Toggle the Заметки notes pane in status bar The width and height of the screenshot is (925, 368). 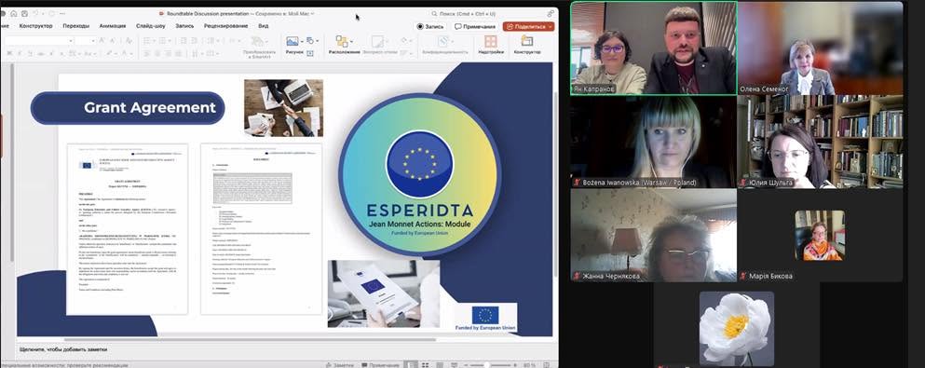[340, 365]
